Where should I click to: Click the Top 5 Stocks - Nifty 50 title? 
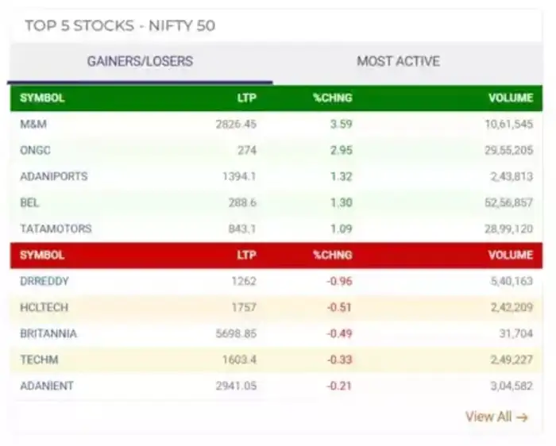click(x=120, y=26)
